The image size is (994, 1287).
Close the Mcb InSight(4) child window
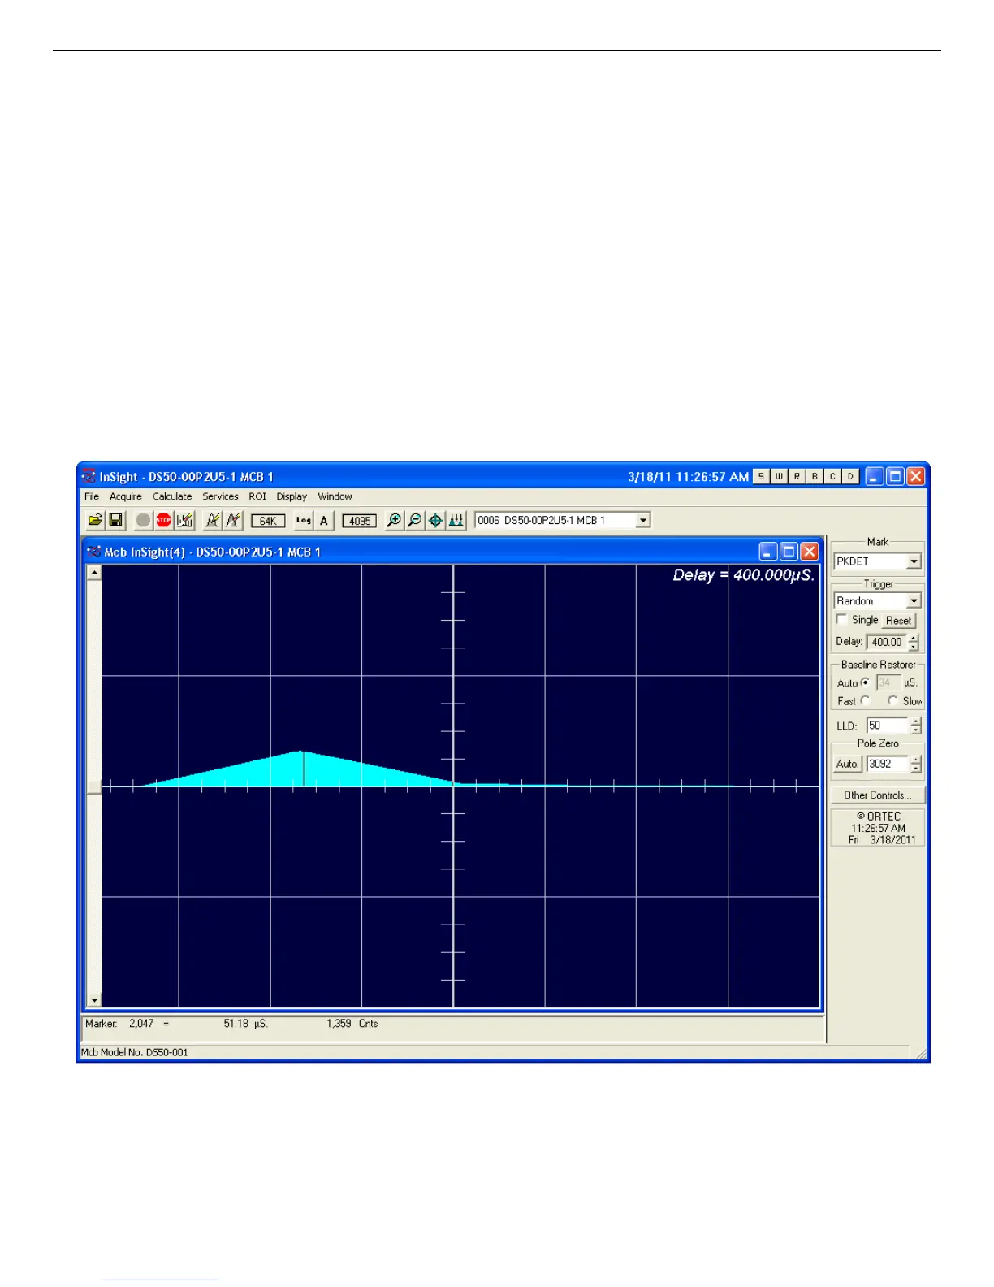[x=810, y=552]
